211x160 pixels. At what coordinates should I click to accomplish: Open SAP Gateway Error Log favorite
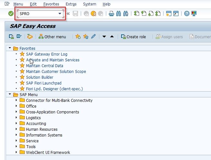[47, 54]
